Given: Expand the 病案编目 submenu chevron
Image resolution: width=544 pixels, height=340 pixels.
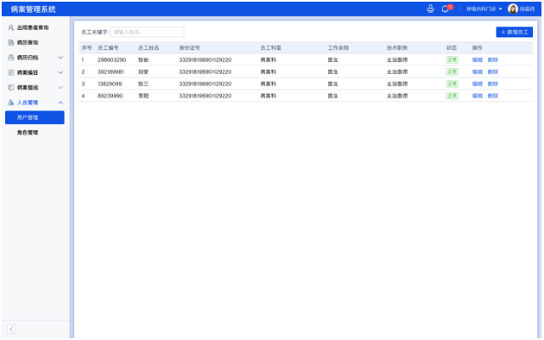Looking at the screenshot, I should 60,73.
